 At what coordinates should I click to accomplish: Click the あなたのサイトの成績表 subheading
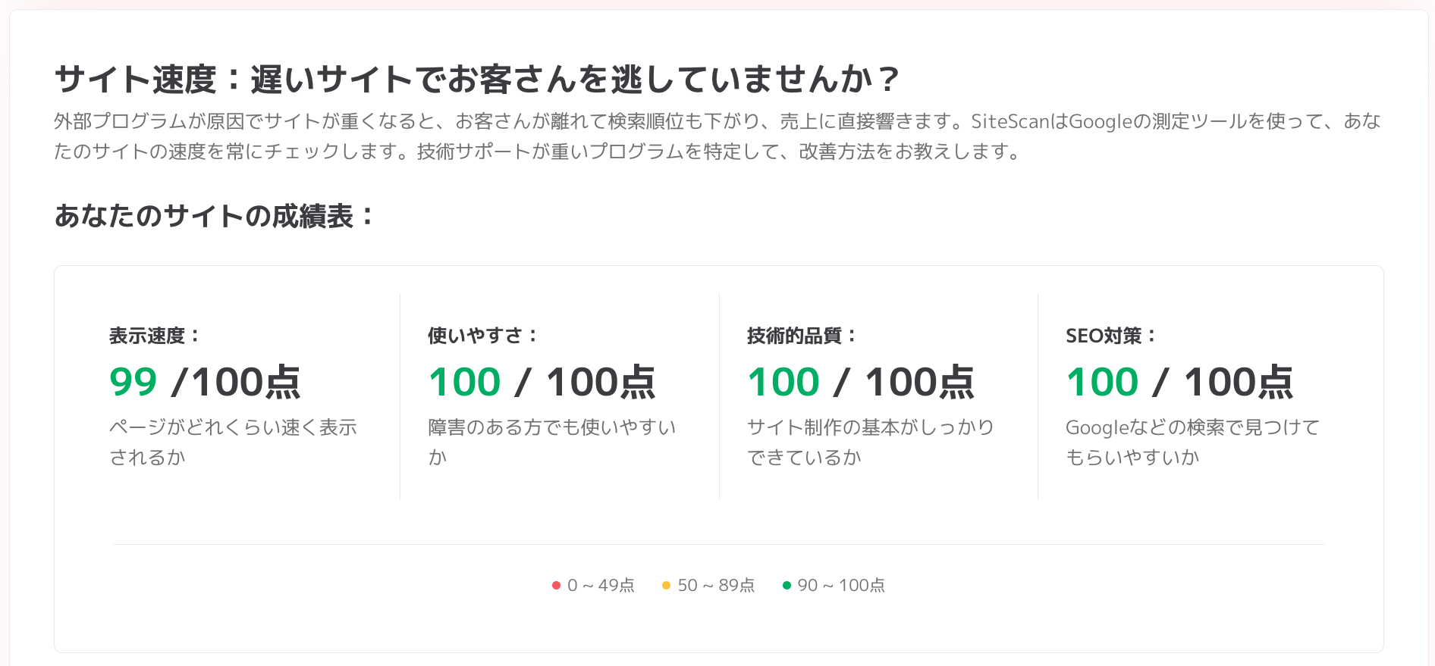(214, 216)
